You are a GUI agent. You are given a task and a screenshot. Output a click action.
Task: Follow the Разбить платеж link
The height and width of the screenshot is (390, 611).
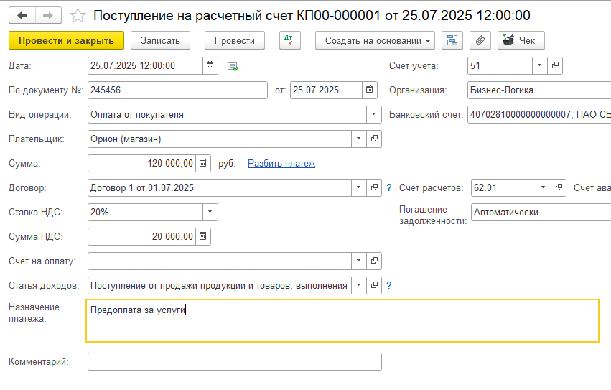pyautogui.click(x=281, y=164)
